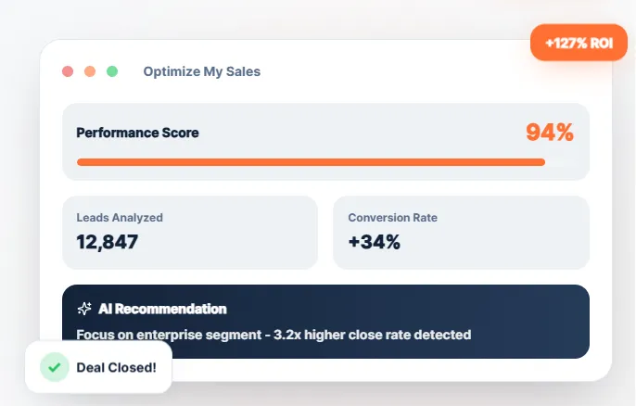Open the Conversion Rate card label
This screenshot has width=636, height=406.
pyautogui.click(x=392, y=218)
